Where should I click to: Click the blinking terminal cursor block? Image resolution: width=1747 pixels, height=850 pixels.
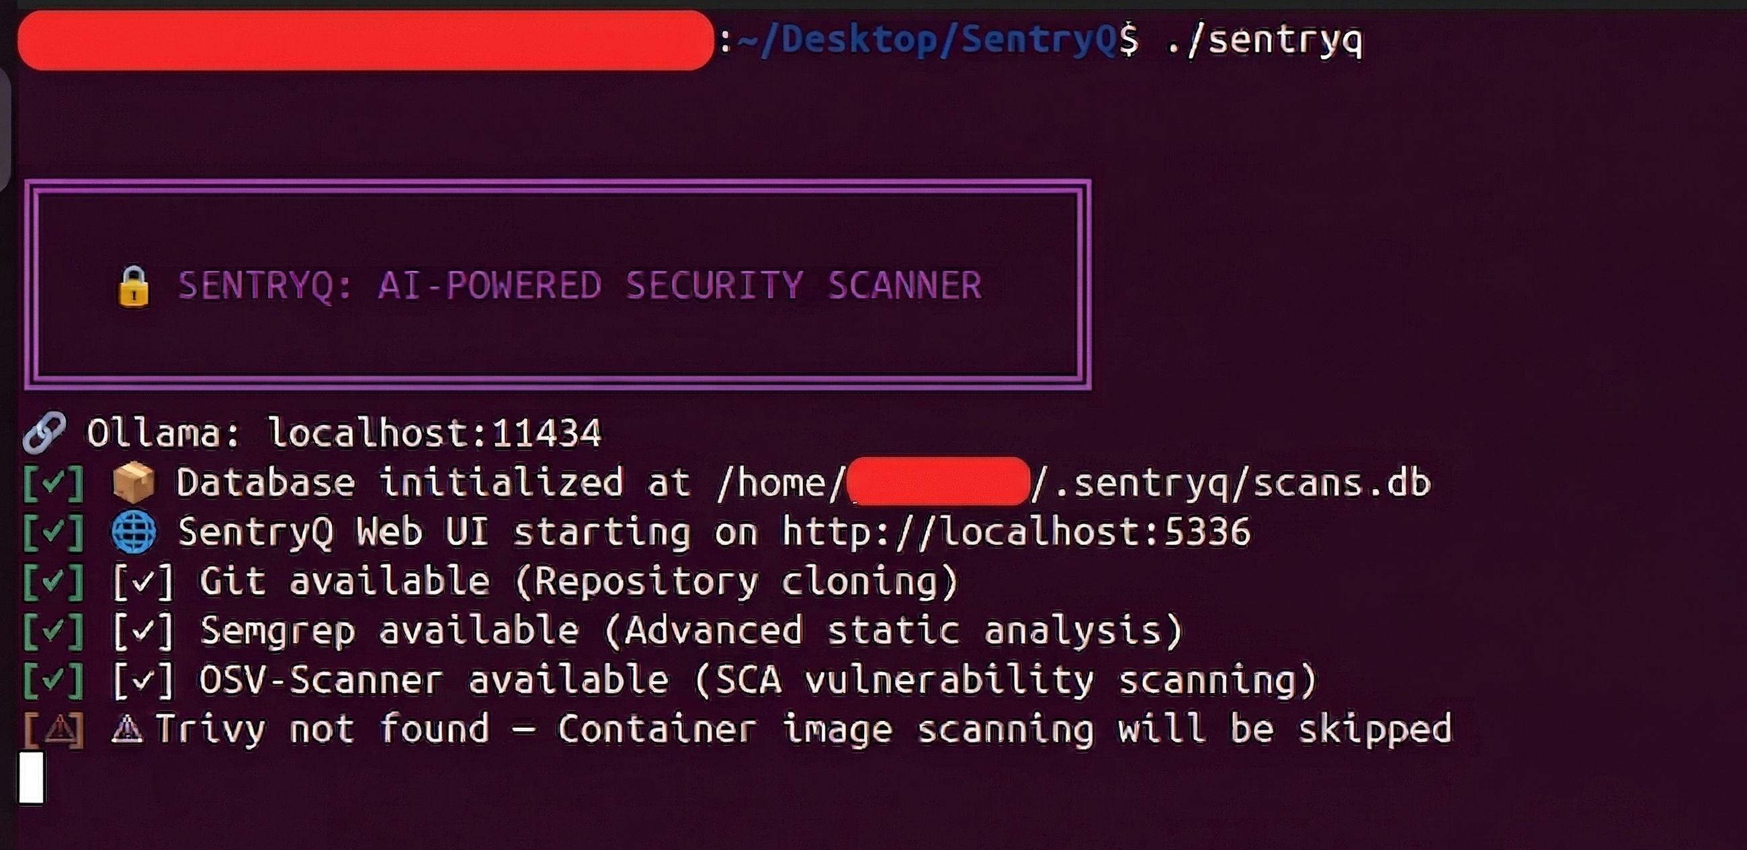[31, 777]
